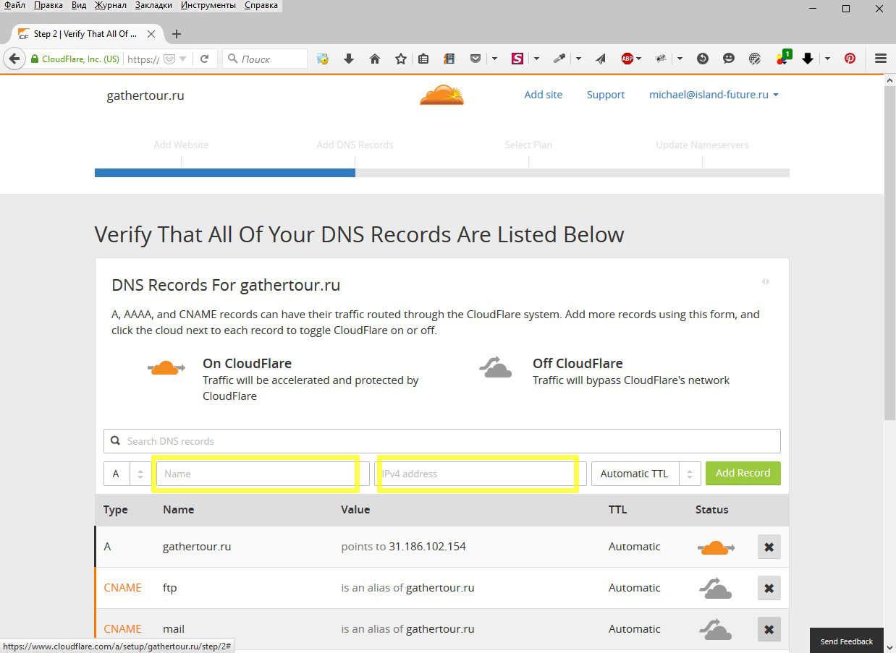Open the URL bar history dropdown arrow
The height and width of the screenshot is (653, 896).
coord(183,59)
